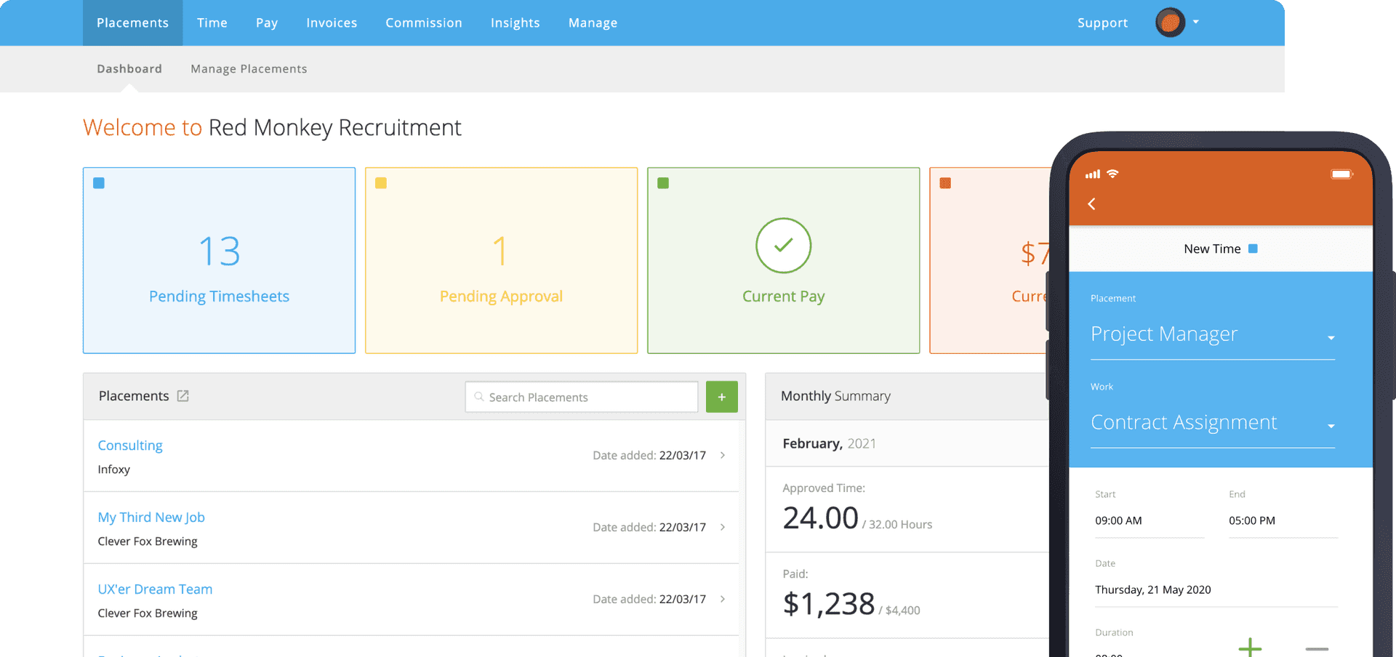This screenshot has height=657, width=1396.
Task: Expand the user avatar menu in the top bar
Action: [1196, 23]
